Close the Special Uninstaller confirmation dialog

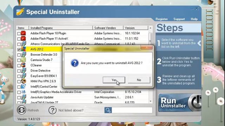[x=146, y=47]
